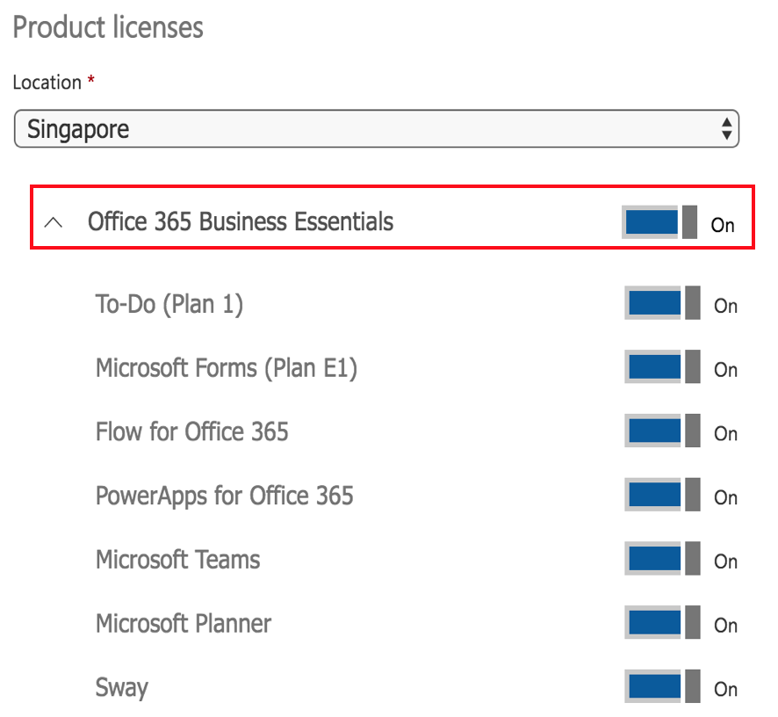Viewport: 778px width, 717px height.
Task: Select the To-Do (Plan 1) text
Action: click(x=169, y=304)
